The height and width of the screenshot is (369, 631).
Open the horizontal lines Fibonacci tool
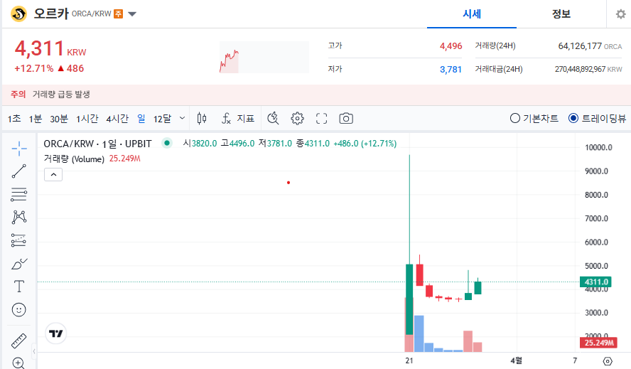[x=19, y=195]
